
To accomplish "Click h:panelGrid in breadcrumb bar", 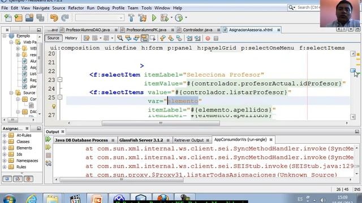I will click(217, 48).
